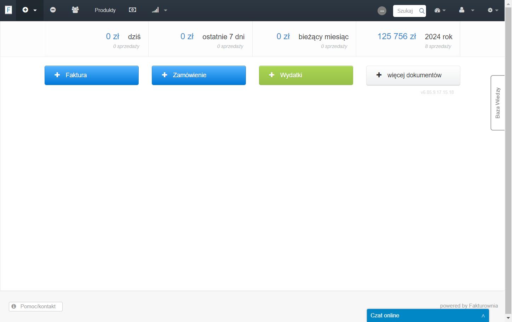Image resolution: width=512 pixels, height=322 pixels.
Task: Click the 8 sprzedaży count text
Action: pos(438,46)
